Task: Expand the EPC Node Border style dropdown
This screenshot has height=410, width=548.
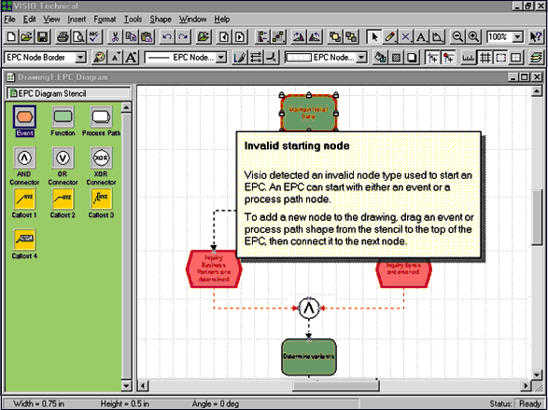Action: 80,57
